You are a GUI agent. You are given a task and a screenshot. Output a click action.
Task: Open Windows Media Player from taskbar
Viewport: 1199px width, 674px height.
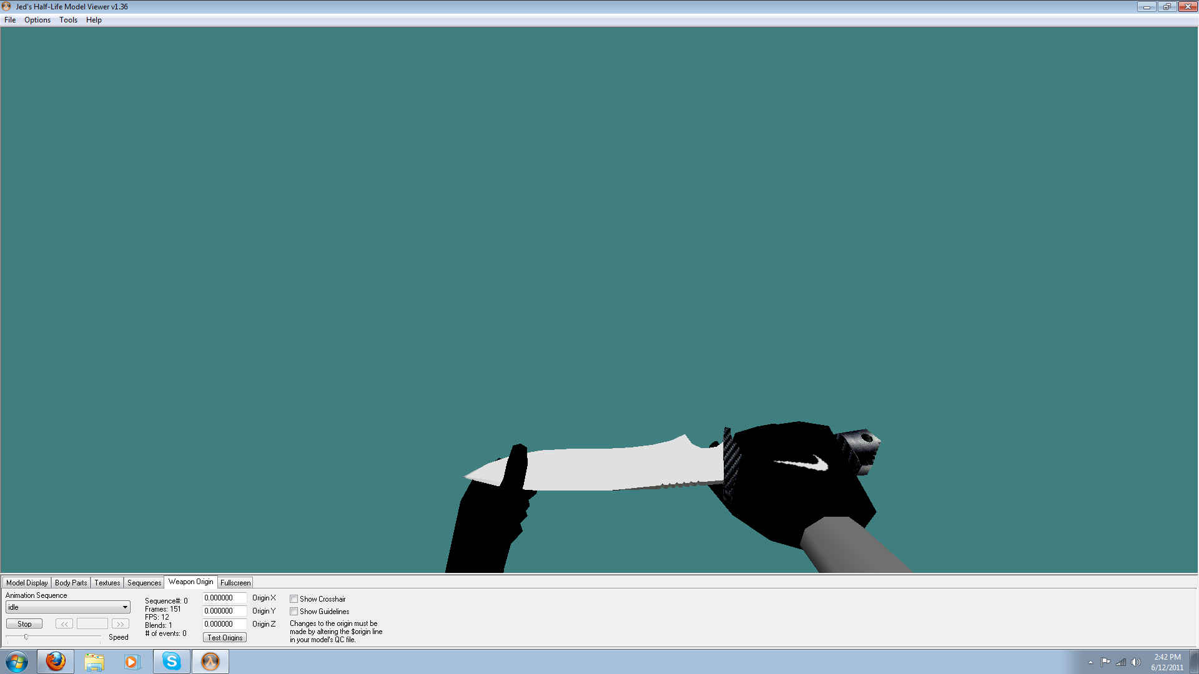[132, 662]
